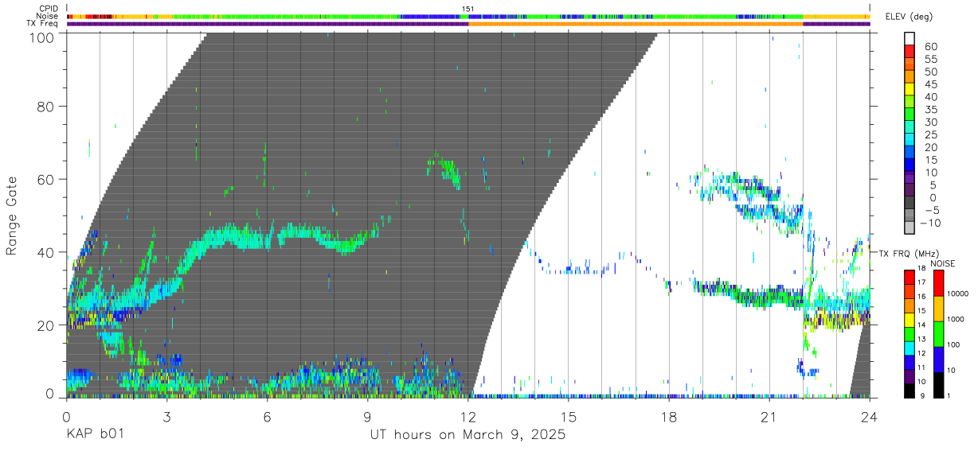Image resolution: width=978 pixels, height=451 pixels.
Task: Pick the green segment of NOISE colorbar
Action: click(938, 333)
